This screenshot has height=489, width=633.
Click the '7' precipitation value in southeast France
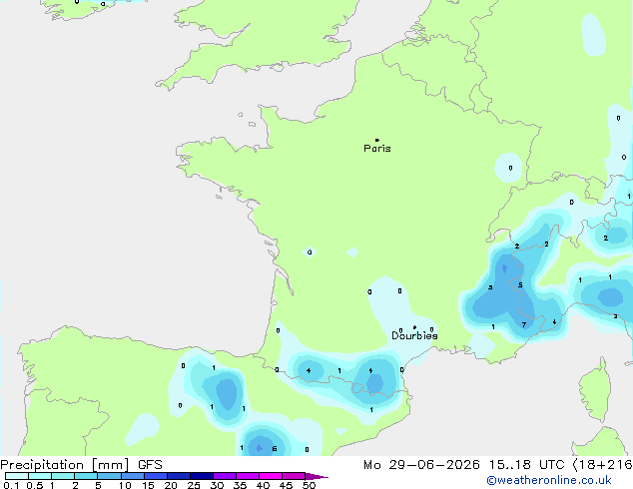point(524,324)
